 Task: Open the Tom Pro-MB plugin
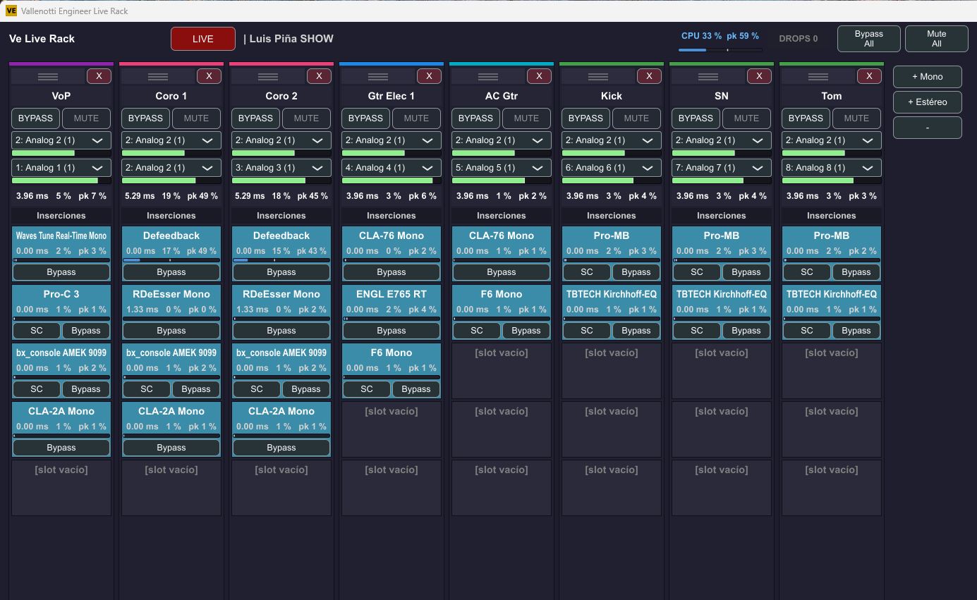832,235
